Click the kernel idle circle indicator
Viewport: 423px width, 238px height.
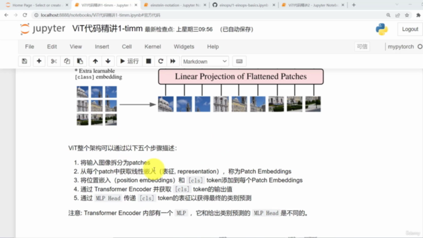tap(420, 47)
